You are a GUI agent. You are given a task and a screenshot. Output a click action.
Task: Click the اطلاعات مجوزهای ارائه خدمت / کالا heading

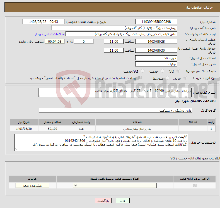coord(195,158)
